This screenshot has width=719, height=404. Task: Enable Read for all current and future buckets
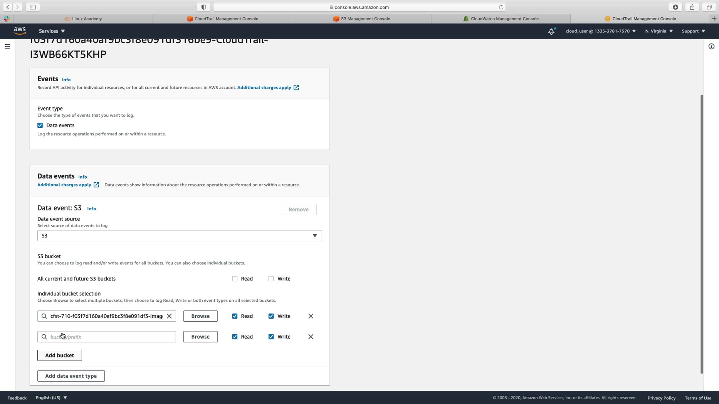click(235, 279)
